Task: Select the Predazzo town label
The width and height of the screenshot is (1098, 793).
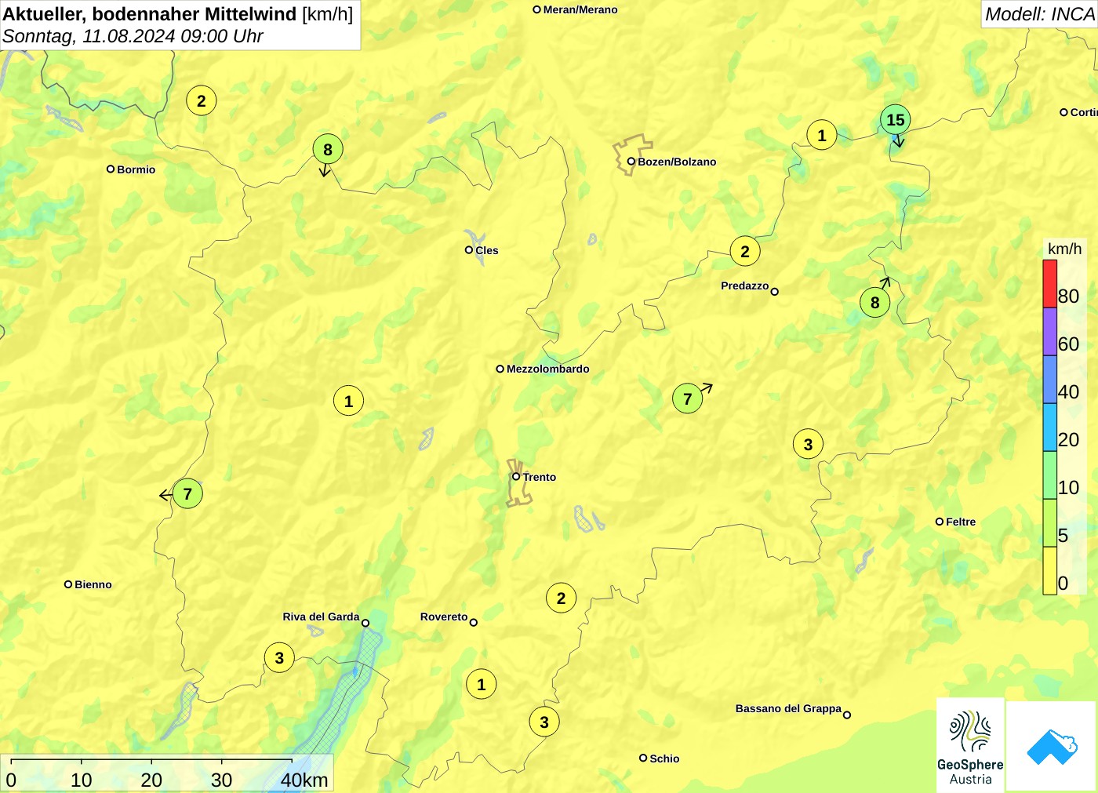Action: (745, 286)
